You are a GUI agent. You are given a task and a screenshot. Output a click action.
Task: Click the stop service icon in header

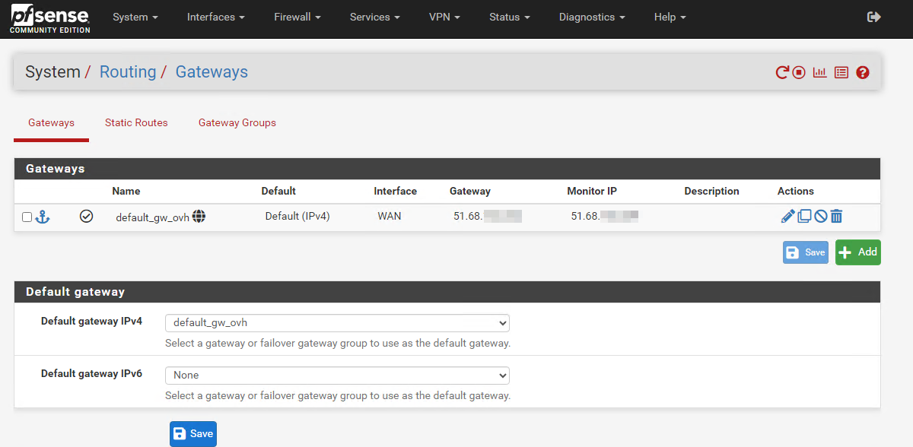tap(799, 73)
